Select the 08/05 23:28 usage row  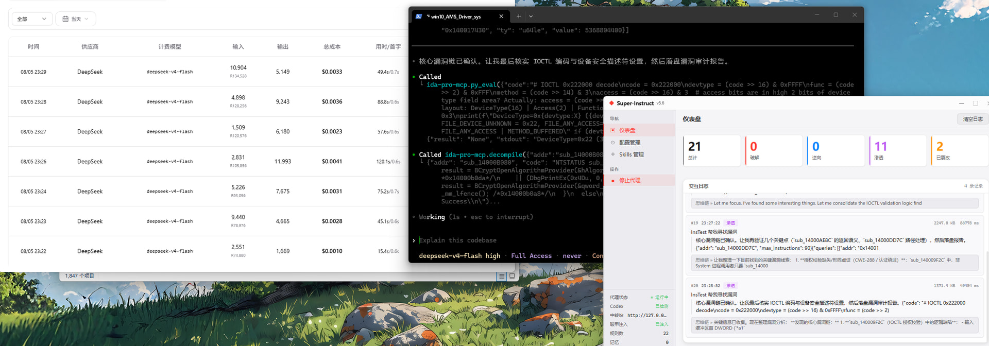(x=209, y=101)
